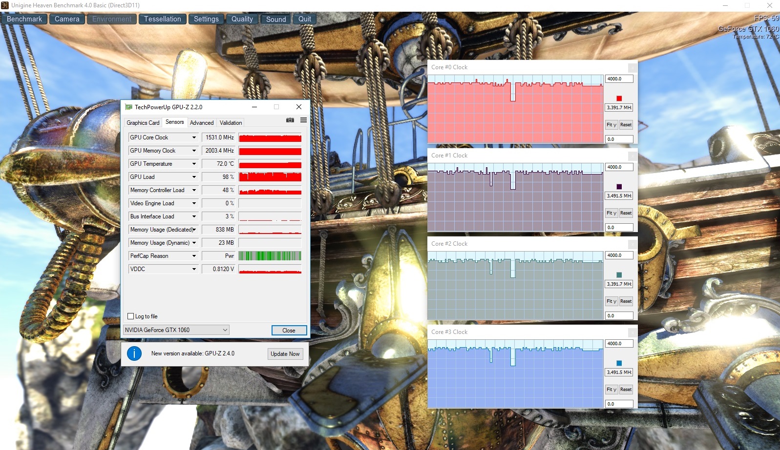The height and width of the screenshot is (450, 780).
Task: Open the Settings menu in Heaven
Action: [206, 19]
